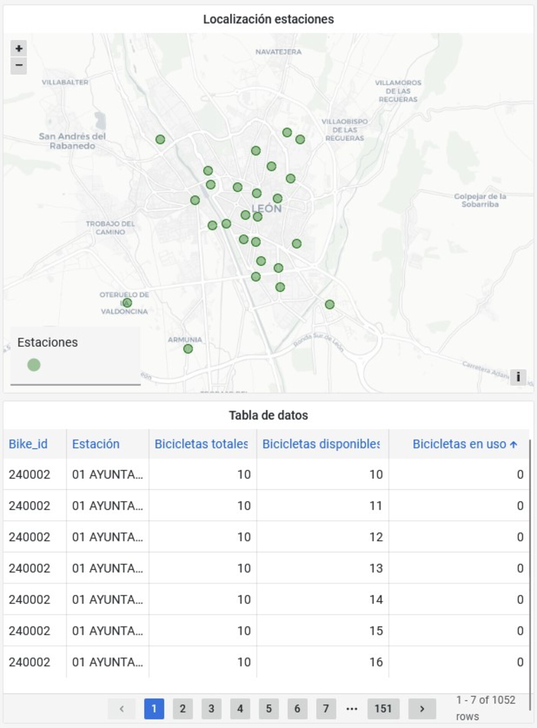Sort table by Estación column

tap(96, 444)
